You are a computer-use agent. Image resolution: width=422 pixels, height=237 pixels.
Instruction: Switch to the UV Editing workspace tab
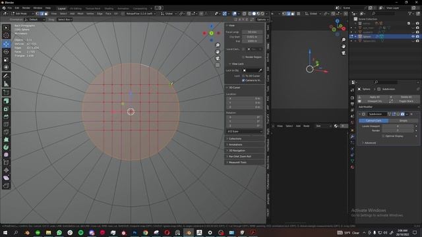tap(75, 9)
